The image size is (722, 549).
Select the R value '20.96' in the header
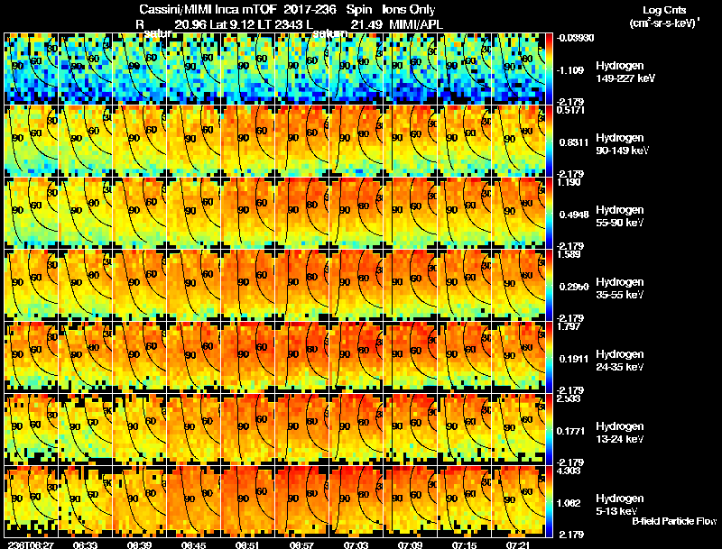click(190, 24)
